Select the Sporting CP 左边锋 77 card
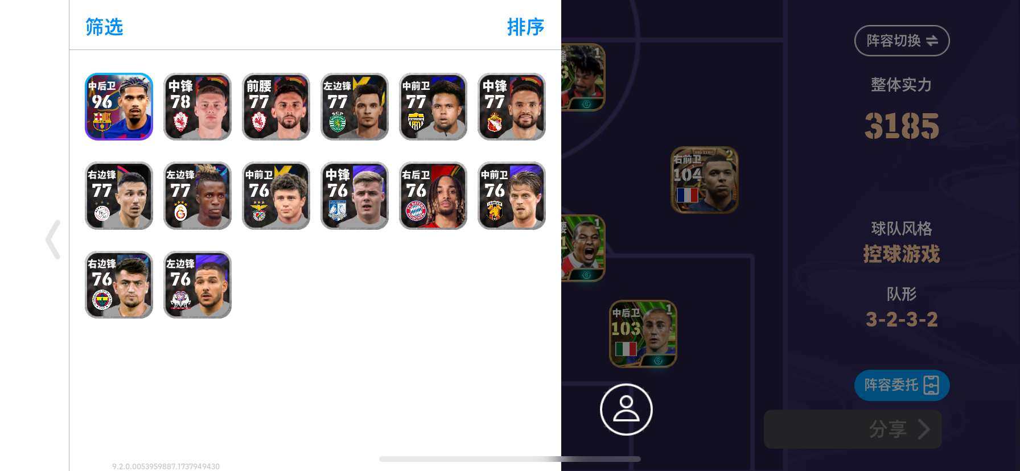Viewport: 1020px width, 471px height. 355,106
